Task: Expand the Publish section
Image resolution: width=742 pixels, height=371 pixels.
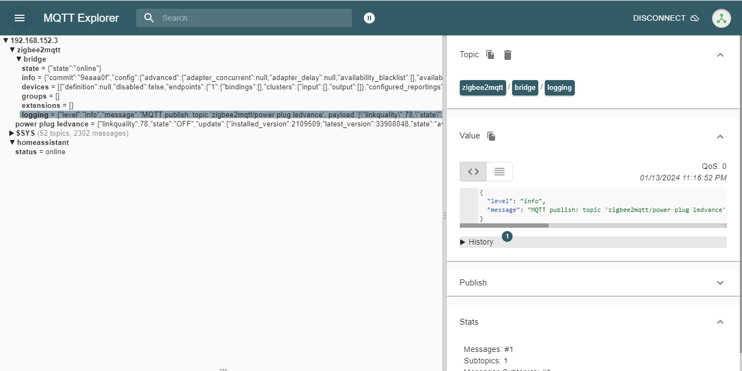Action: 720,283
